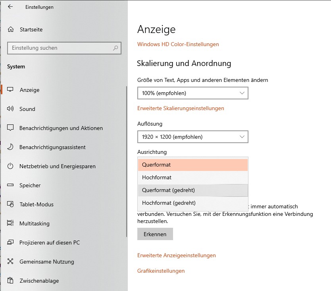Click the System section label
This screenshot has height=291, width=331.
pyautogui.click(x=16, y=67)
